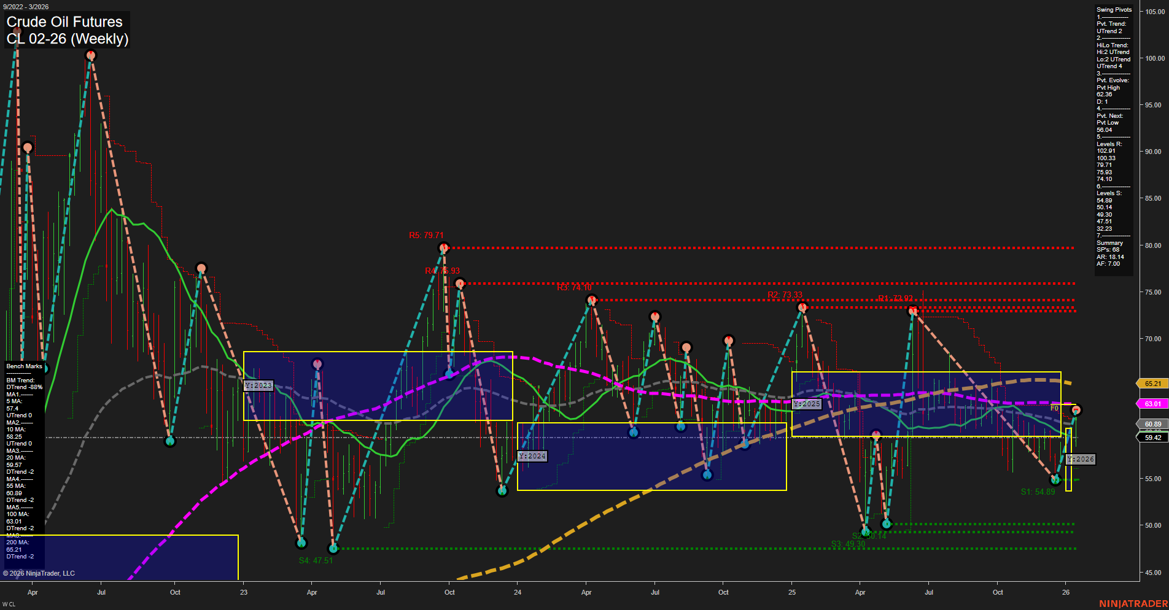The image size is (1169, 610).
Task: Click the Bench Marks panel header
Action: (x=23, y=366)
